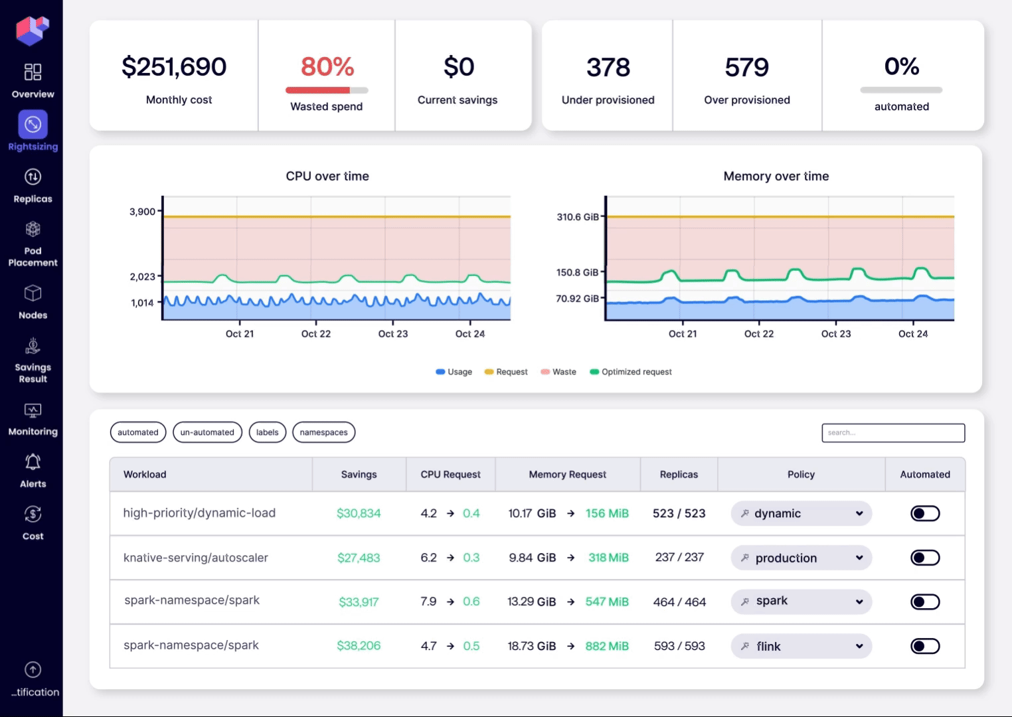Select the Replicas sidebar icon
This screenshot has width=1012, height=717.
tap(33, 177)
